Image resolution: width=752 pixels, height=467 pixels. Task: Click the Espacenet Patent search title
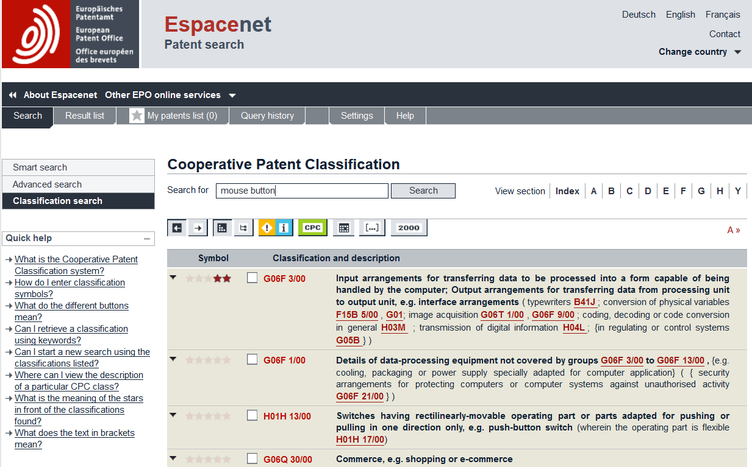[x=218, y=32]
